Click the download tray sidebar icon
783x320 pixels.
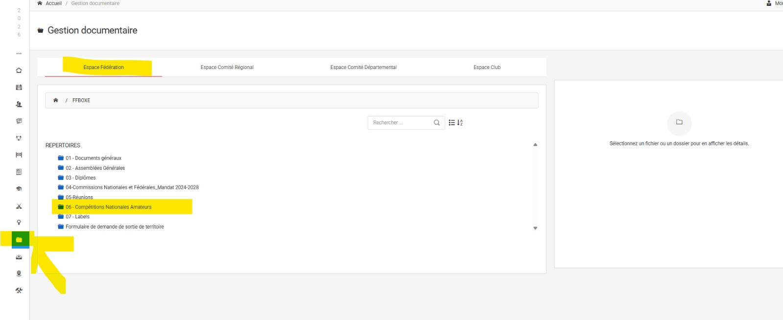(x=19, y=257)
